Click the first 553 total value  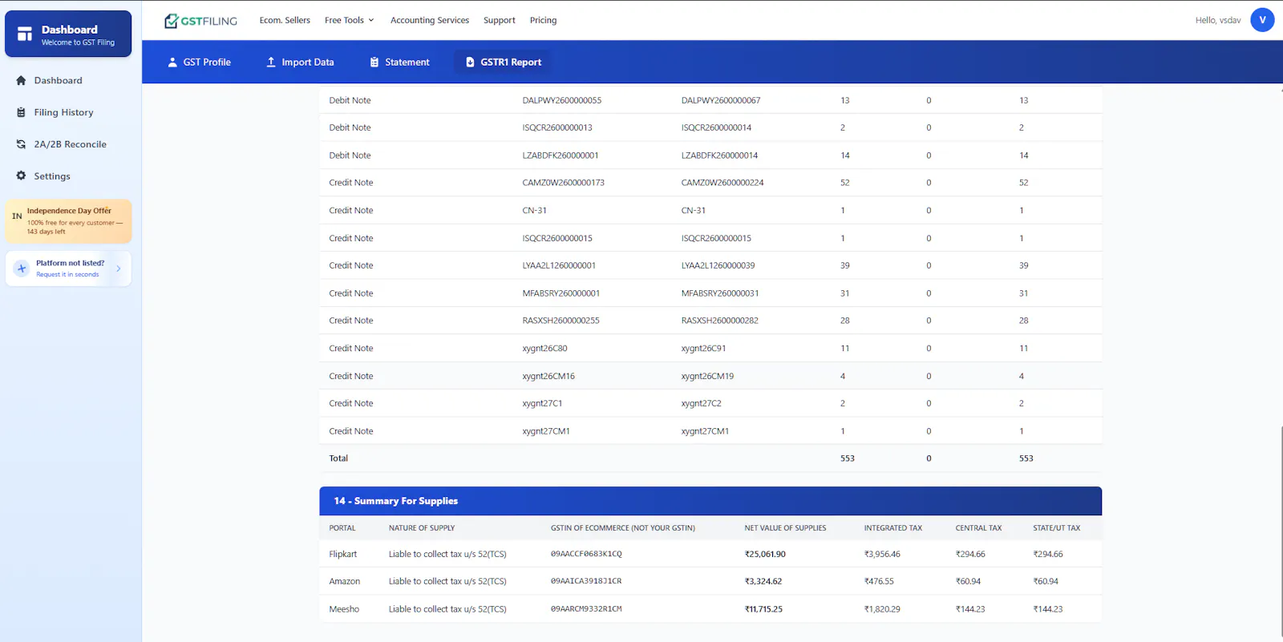(847, 458)
